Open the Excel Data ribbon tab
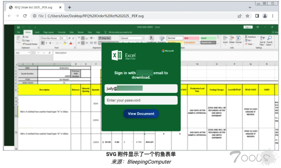Viewport: 281px width, 168px height. (72, 32)
